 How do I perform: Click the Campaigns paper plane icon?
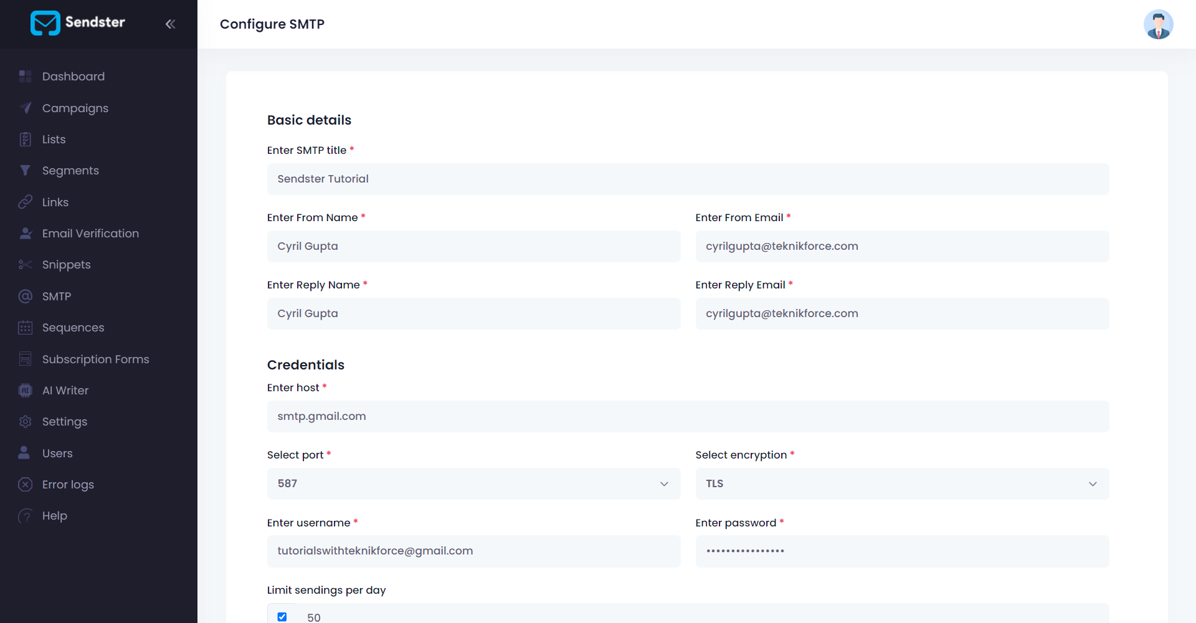[25, 108]
